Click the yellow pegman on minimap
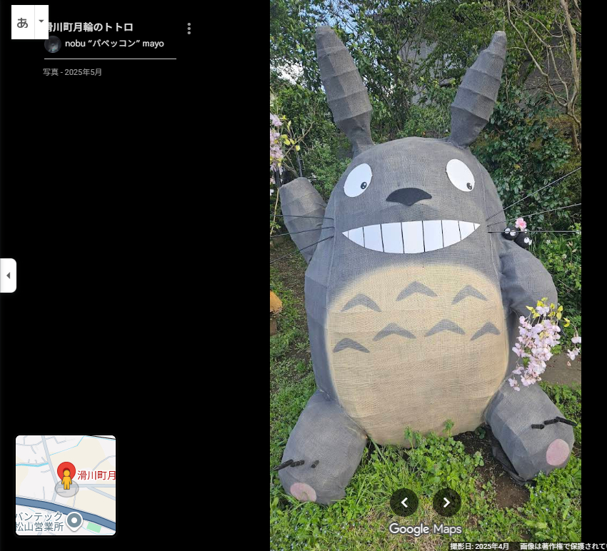This screenshot has height=551, width=607. click(x=66, y=480)
